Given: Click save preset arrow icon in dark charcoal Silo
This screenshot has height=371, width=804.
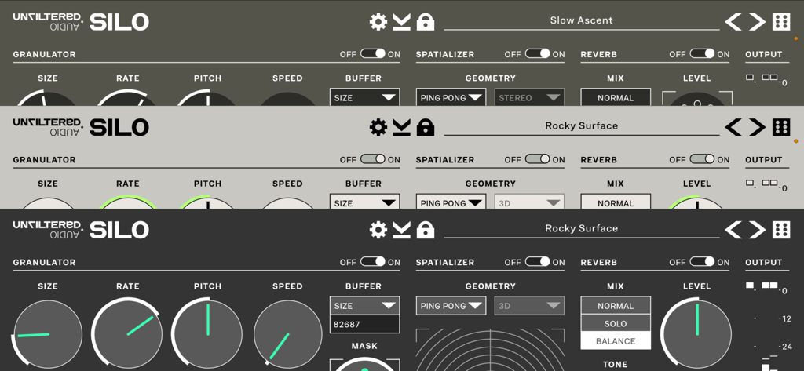Looking at the screenshot, I should click(402, 230).
